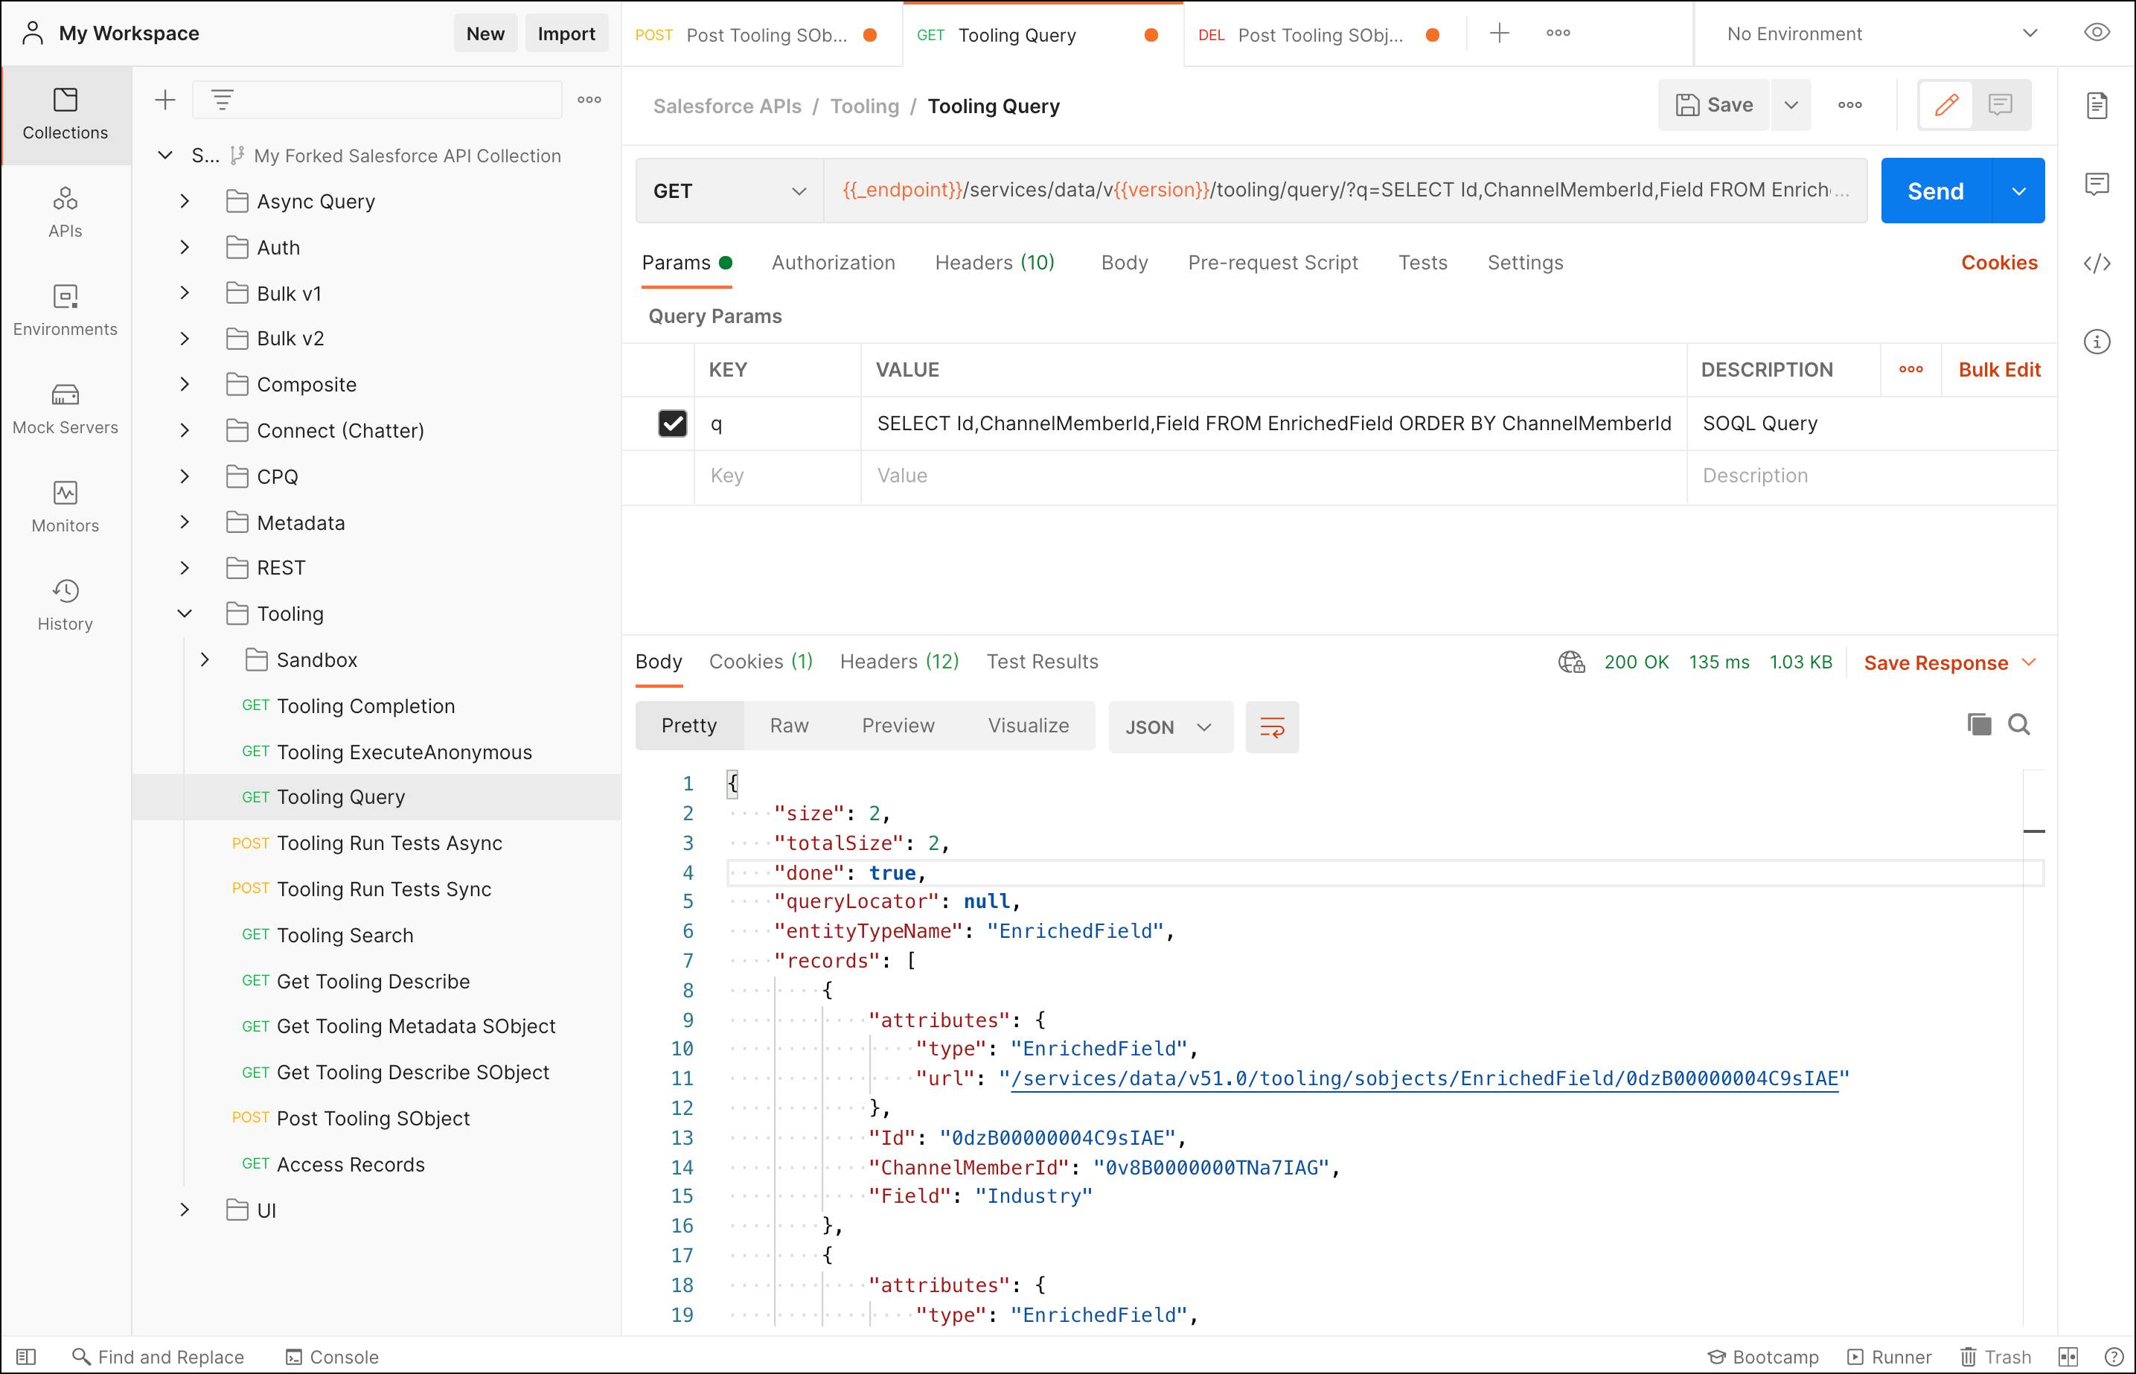Open the Mock Servers panel
The width and height of the screenshot is (2136, 1374).
coord(64,409)
